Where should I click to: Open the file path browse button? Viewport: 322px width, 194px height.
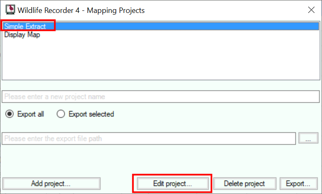[308, 138]
